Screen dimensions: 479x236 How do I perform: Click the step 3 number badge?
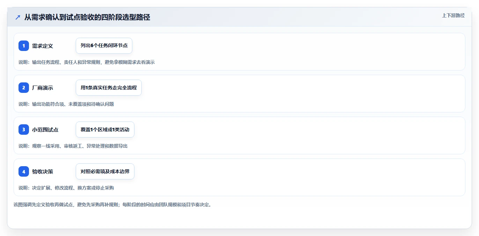(24, 130)
